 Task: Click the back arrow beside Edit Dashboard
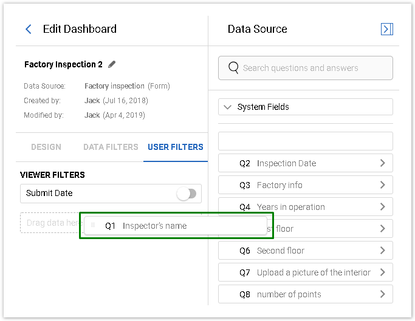[28, 29]
